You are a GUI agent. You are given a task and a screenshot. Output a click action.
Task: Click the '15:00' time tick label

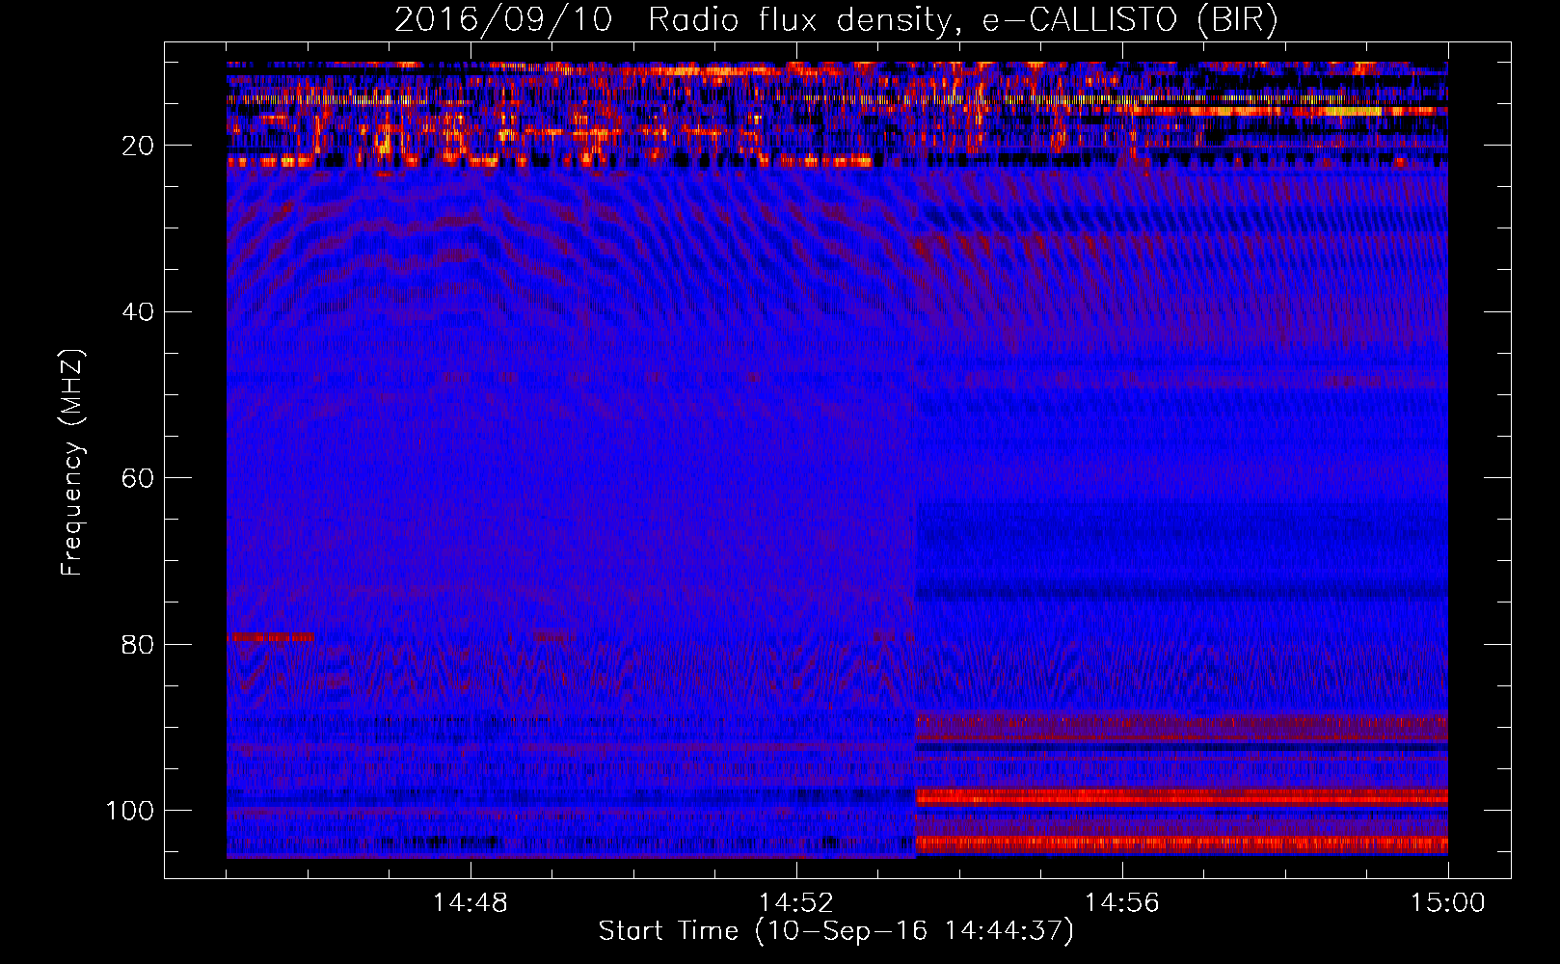click(1448, 903)
